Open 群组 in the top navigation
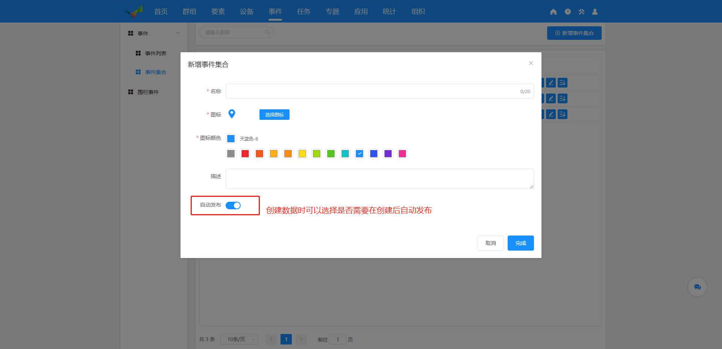This screenshot has height=349, width=722. click(x=190, y=12)
